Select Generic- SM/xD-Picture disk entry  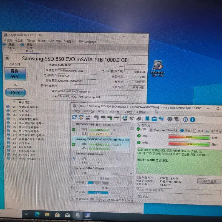point(100,170)
